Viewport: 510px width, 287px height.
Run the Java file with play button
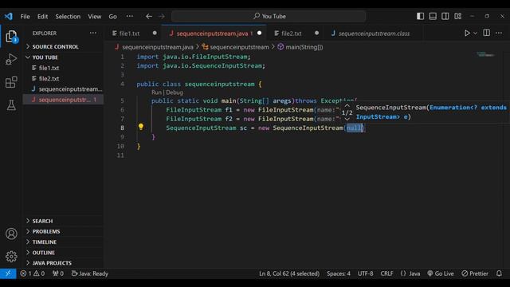[467, 33]
